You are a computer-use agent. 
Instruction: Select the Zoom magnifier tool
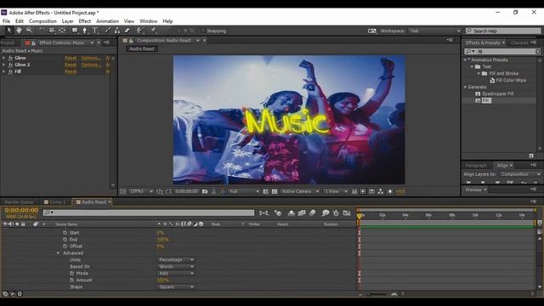pyautogui.click(x=29, y=31)
